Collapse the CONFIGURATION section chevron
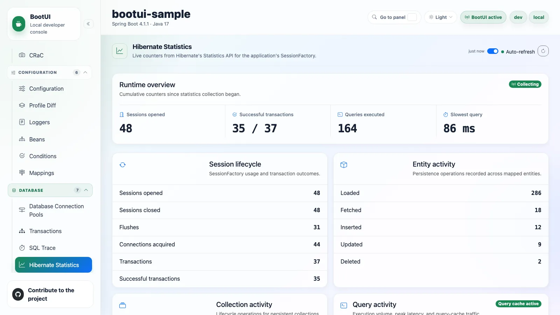This screenshot has height=315, width=560. click(85, 72)
